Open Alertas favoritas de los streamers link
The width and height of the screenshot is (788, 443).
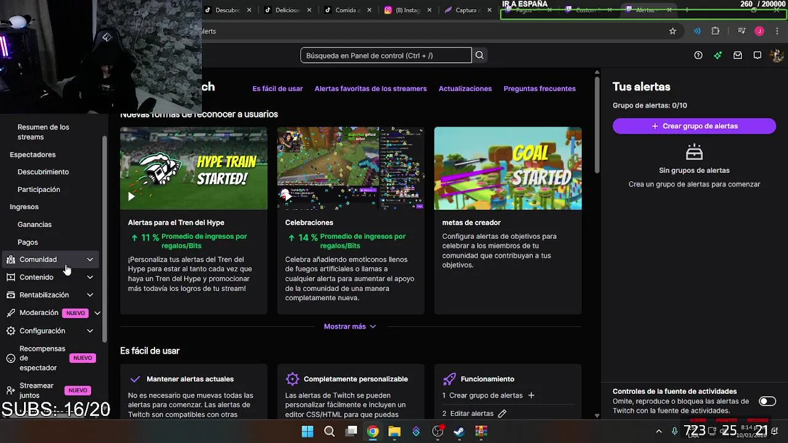tap(371, 89)
